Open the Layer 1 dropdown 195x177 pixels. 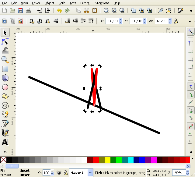tap(90, 173)
